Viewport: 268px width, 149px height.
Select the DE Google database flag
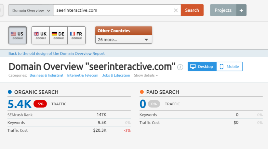(59, 35)
